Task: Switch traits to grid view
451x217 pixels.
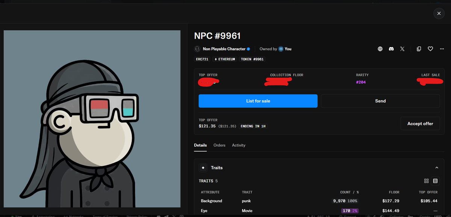Action: coord(426,181)
